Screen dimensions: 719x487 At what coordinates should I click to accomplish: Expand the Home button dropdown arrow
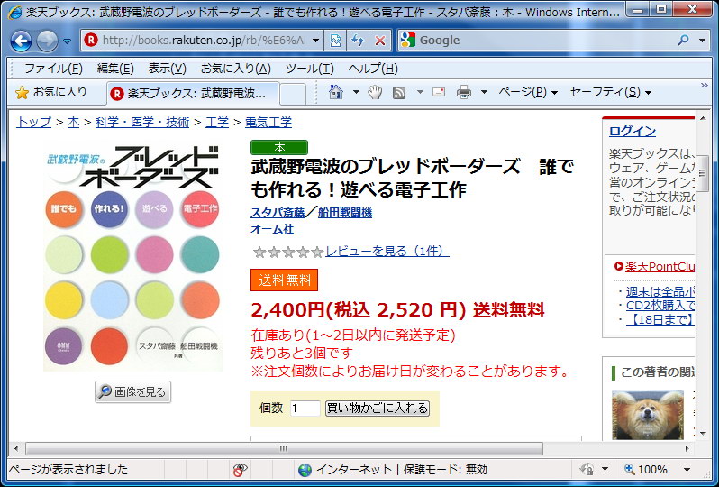(356, 92)
